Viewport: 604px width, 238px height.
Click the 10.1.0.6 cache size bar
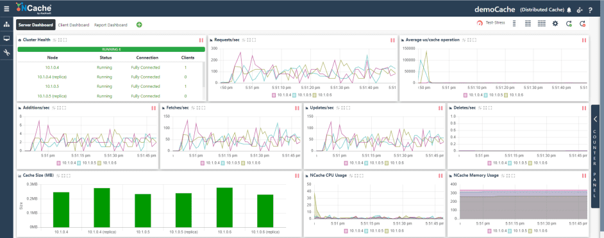pyautogui.click(x=224, y=207)
